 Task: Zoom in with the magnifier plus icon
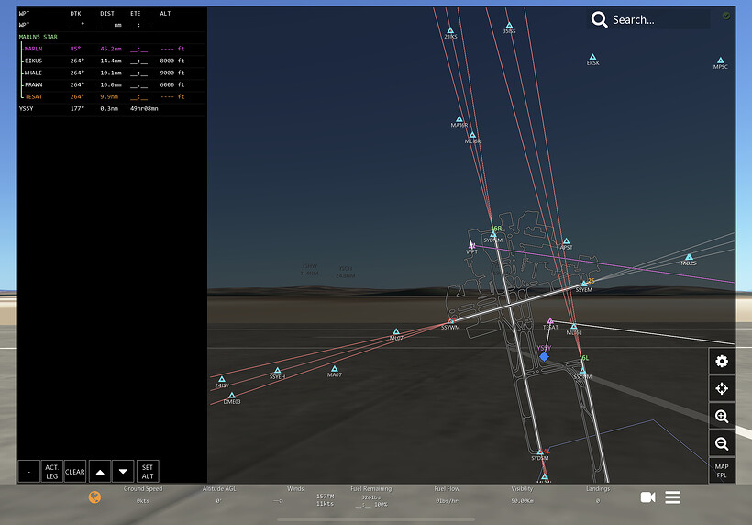pyautogui.click(x=722, y=416)
